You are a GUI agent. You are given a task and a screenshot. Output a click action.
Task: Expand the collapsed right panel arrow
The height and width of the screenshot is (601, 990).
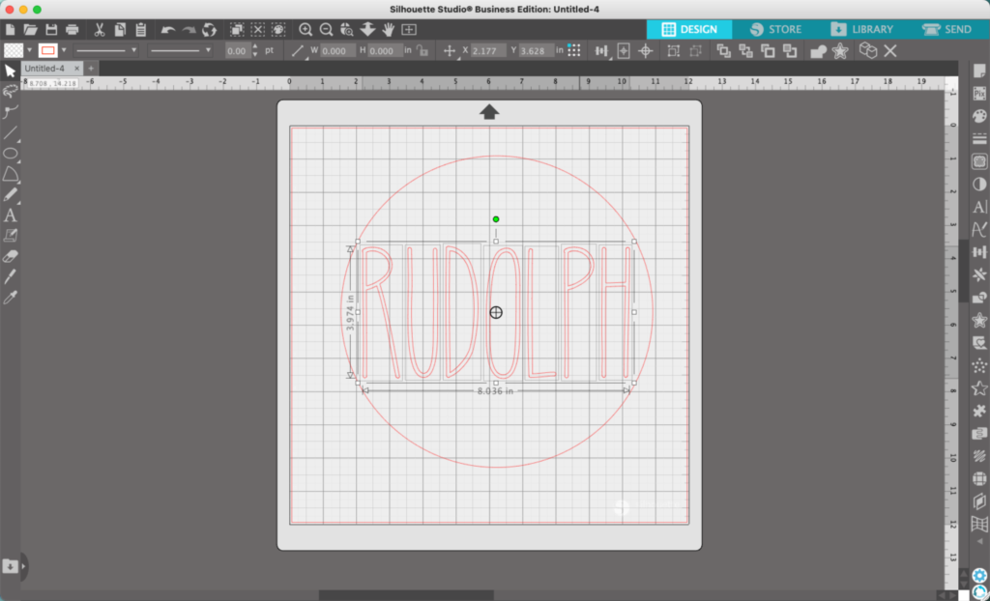(980, 541)
